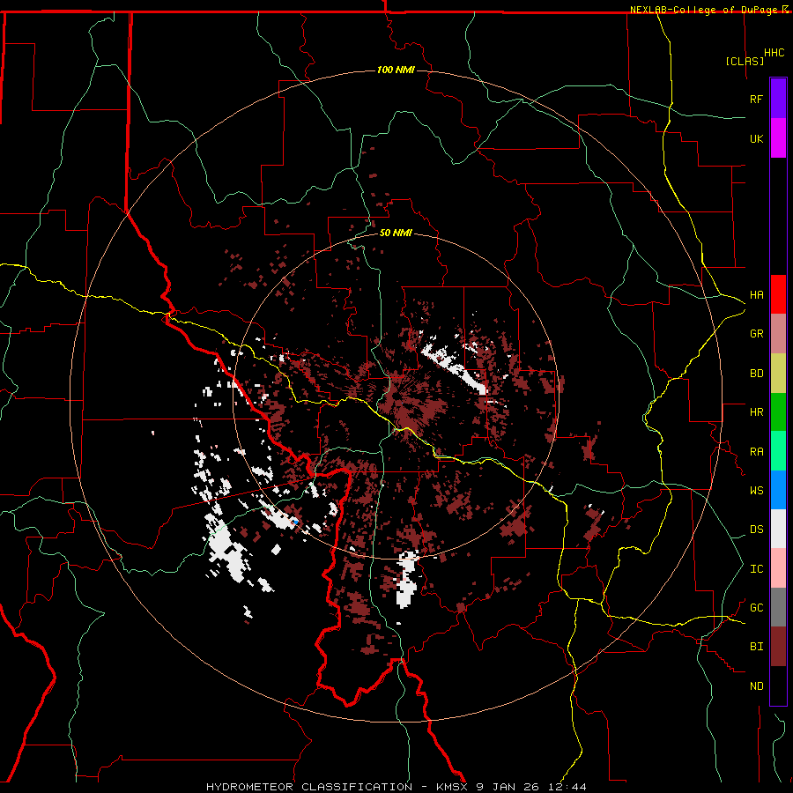793x793 pixels.
Task: Select the GC gray legend swatch
Action: click(778, 607)
